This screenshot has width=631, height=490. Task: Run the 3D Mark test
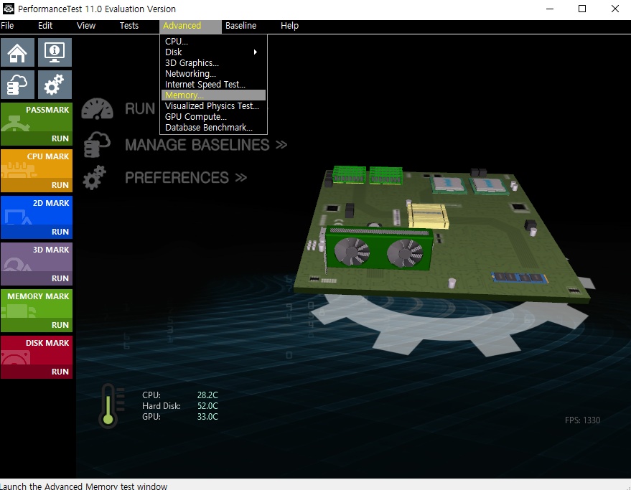[x=60, y=278]
